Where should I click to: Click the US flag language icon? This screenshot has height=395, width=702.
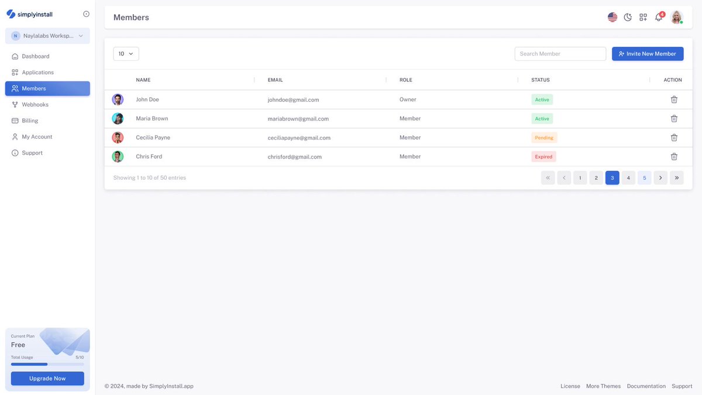click(612, 18)
